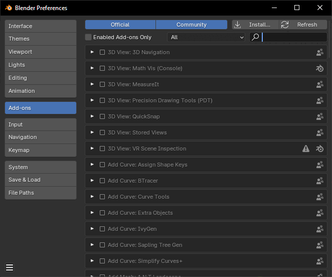Expand VR Scene Inspection details

[x=92, y=149]
